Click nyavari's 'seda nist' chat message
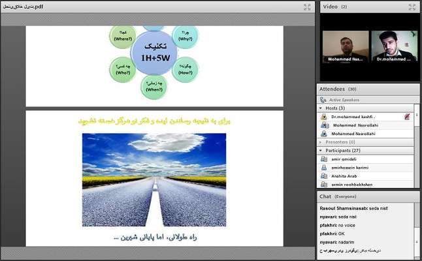 pos(338,217)
